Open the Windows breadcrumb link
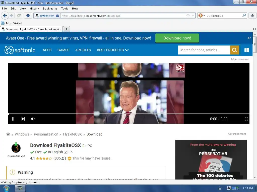The image size is (257, 192). tap(22, 134)
